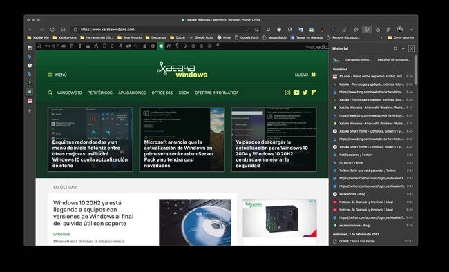This screenshot has width=449, height=272.
Task: Click the back navigation arrow
Action: pos(30,30)
